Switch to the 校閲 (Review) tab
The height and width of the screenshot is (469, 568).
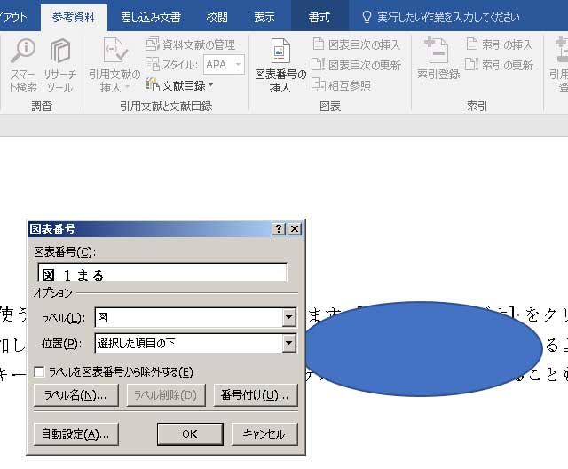coord(217,17)
